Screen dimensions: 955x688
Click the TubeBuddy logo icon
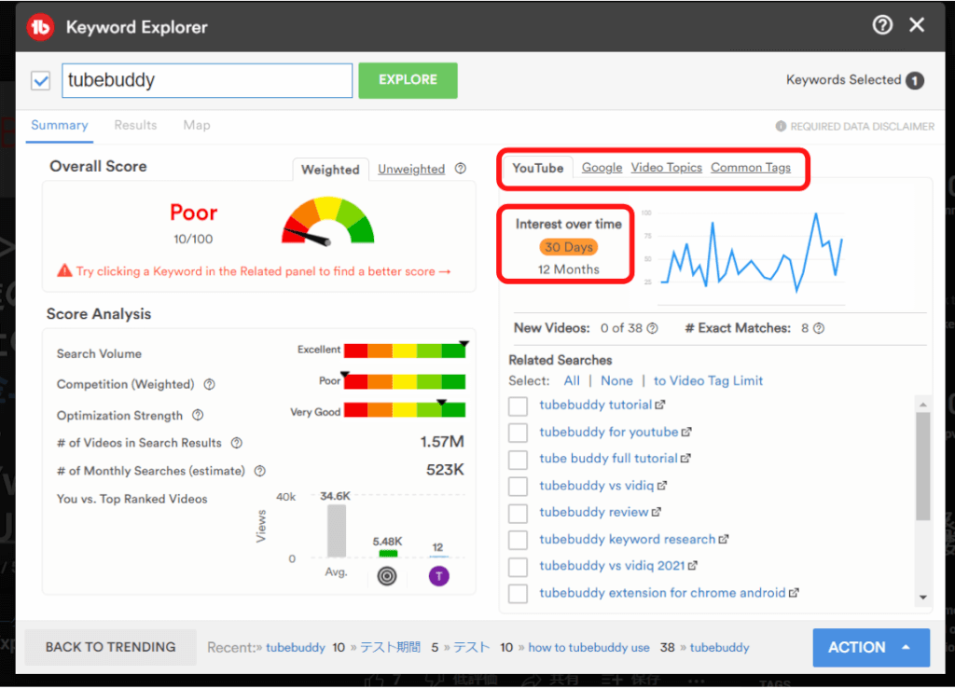click(40, 27)
